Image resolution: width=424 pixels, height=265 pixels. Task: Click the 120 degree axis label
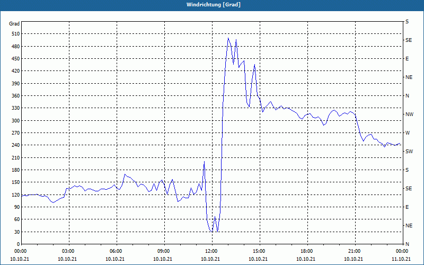point(16,195)
